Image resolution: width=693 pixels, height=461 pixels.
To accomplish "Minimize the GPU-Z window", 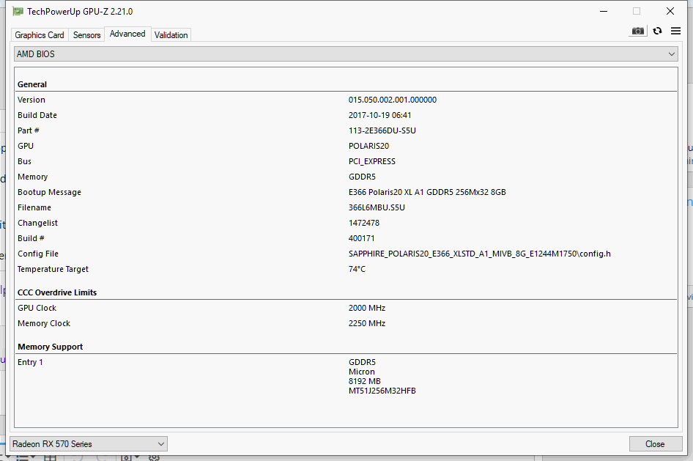I will click(x=604, y=12).
